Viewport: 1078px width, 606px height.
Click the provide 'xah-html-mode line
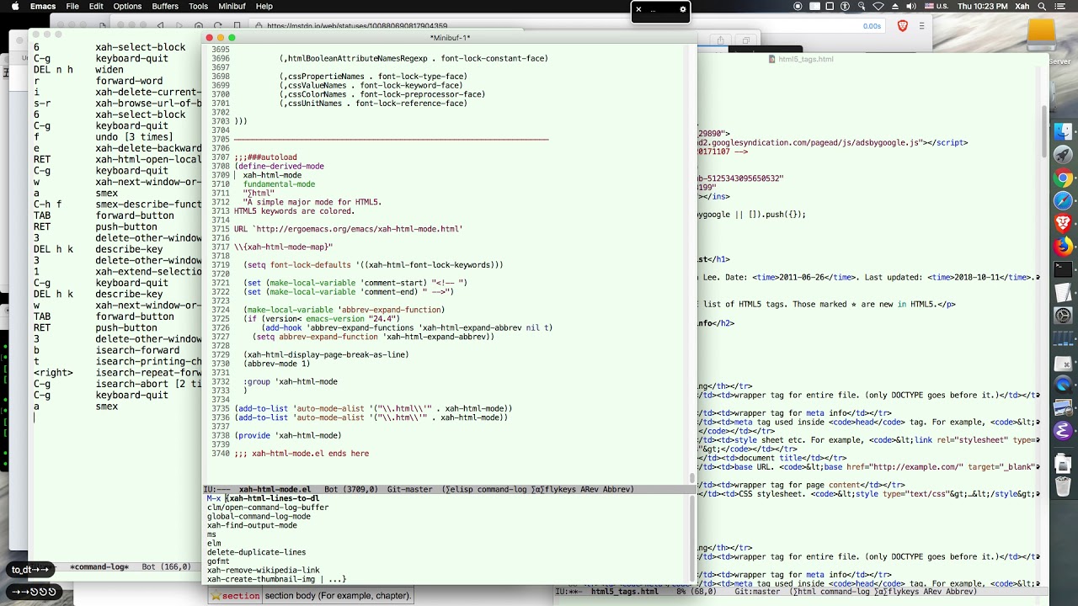click(288, 436)
